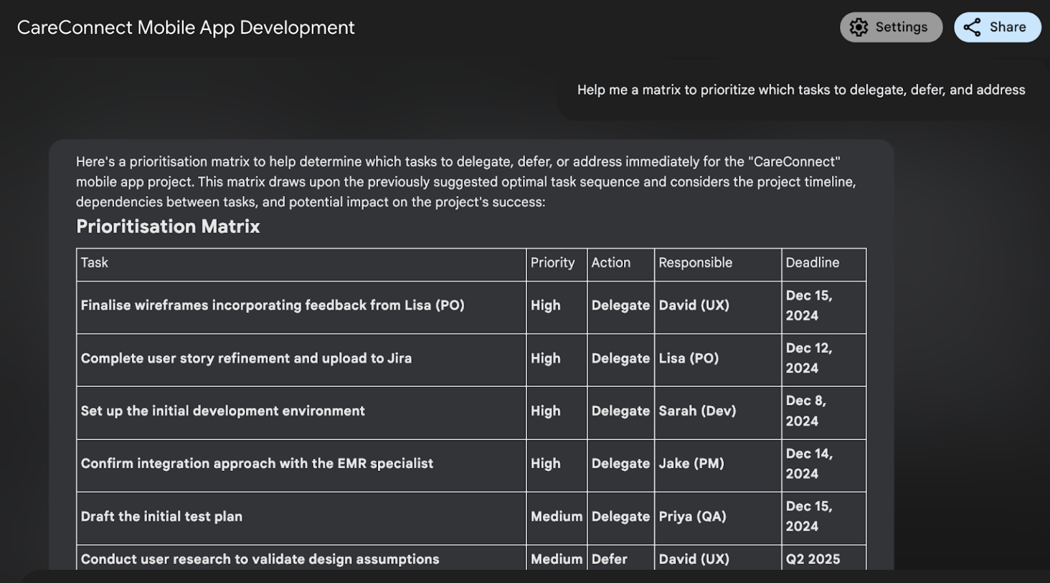This screenshot has width=1050, height=583.
Task: Click the Task column header
Action: [94, 263]
